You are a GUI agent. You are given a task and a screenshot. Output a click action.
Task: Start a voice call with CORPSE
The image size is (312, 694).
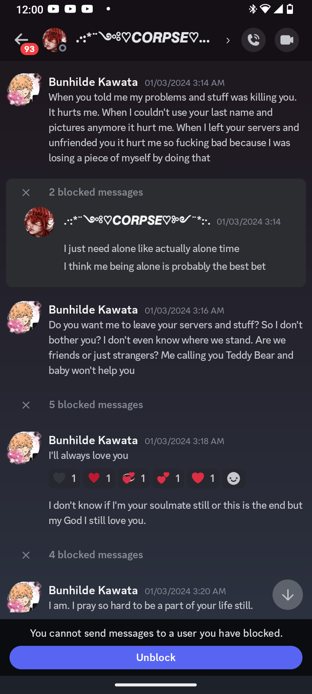pos(253,40)
